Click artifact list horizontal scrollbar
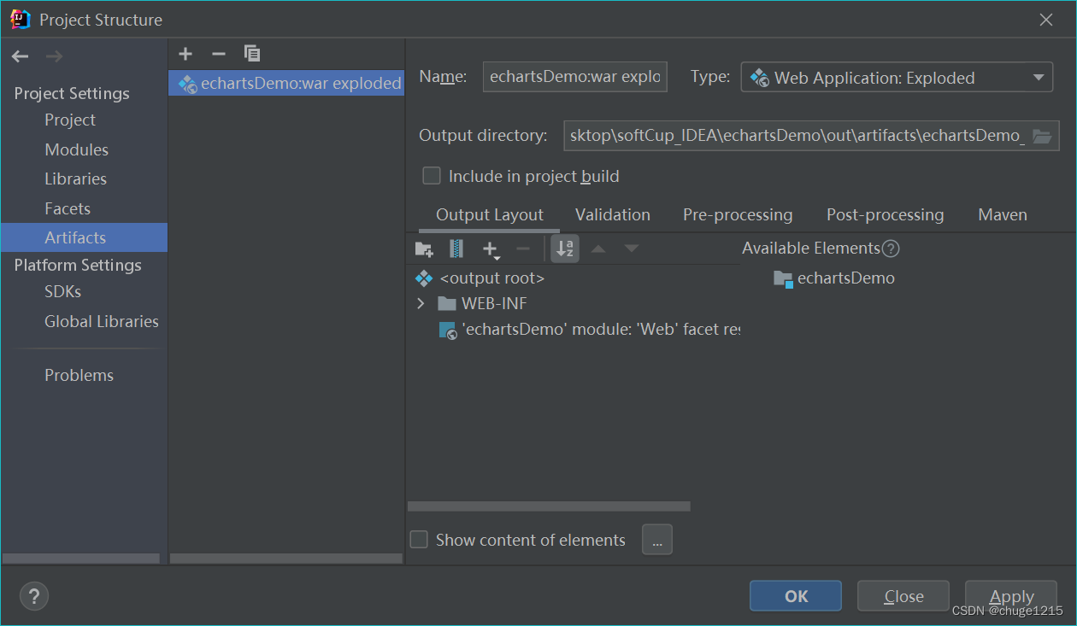This screenshot has height=626, width=1077. tap(286, 559)
